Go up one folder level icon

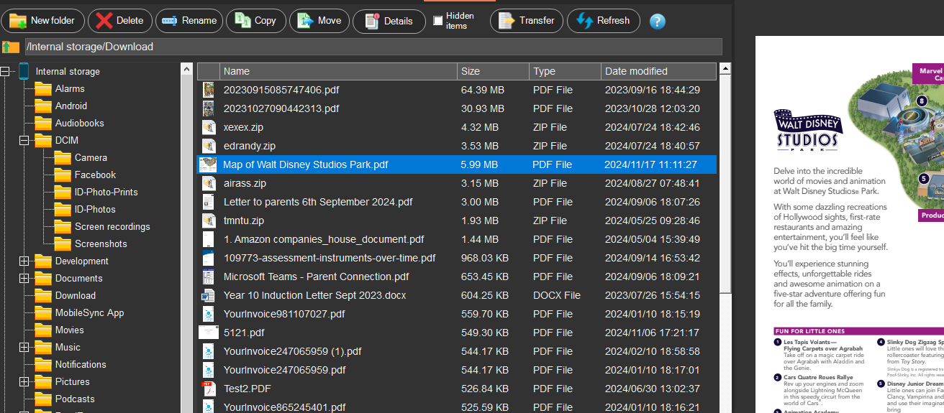click(11, 47)
